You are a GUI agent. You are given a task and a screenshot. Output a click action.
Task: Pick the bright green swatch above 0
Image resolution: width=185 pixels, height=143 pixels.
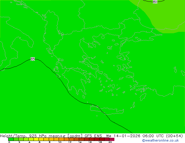(x=11, y=139)
